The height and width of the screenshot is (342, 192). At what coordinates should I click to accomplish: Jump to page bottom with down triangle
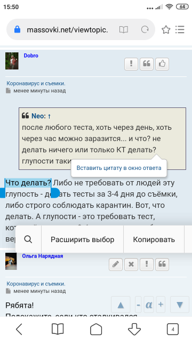point(180,305)
